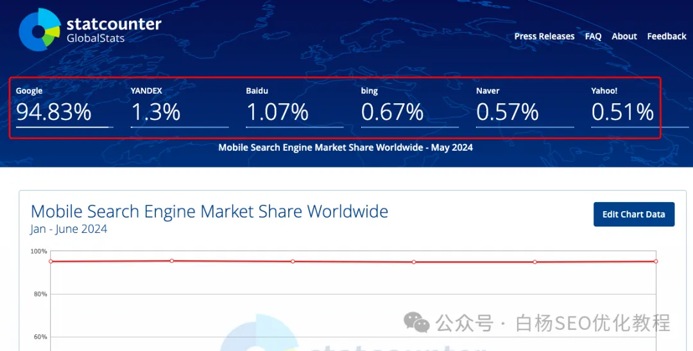Click the Jan - June 2024 date range
Screen dimensions: 693x351
69,229
